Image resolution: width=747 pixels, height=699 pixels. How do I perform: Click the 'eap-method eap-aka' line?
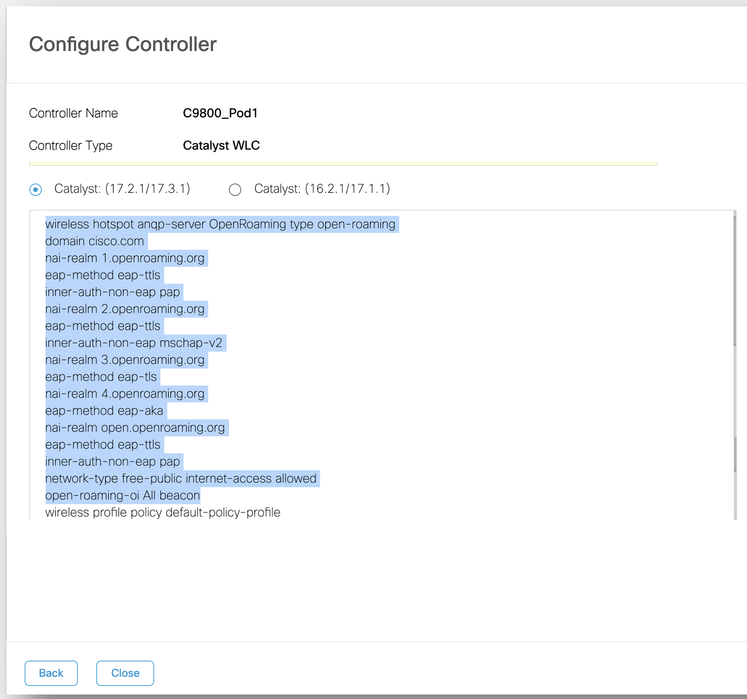[x=104, y=411]
